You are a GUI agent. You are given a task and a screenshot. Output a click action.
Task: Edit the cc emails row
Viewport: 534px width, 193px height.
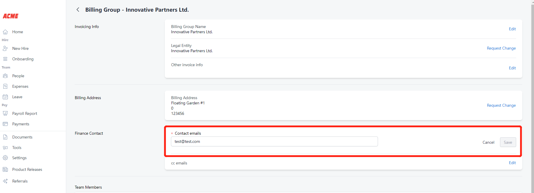tap(512, 163)
